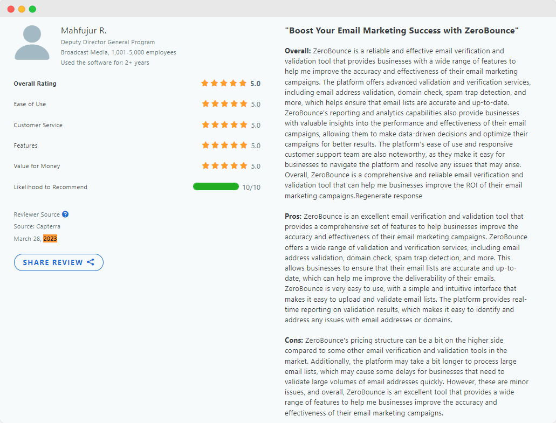Click the review title about ZeroBounce
The width and height of the screenshot is (556, 423).
401,31
